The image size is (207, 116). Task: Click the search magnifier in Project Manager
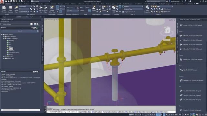[x=38, y=31]
